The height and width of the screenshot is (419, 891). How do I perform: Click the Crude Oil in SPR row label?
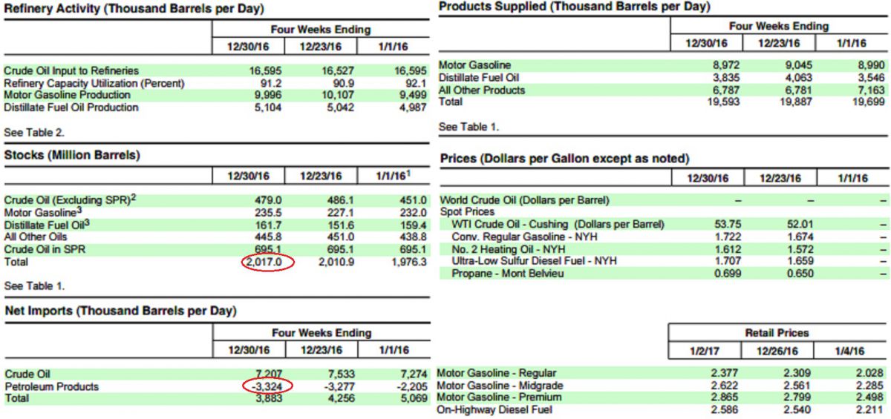click(43, 249)
